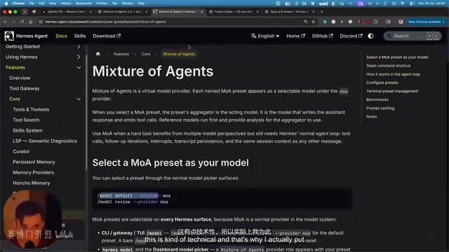Open the English language dropdown
Image resolution: width=449 pixels, height=252 pixels.
pos(265,36)
